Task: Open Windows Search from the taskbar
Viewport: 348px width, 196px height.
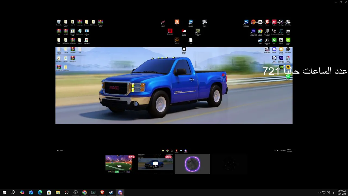Action: click(x=13, y=192)
